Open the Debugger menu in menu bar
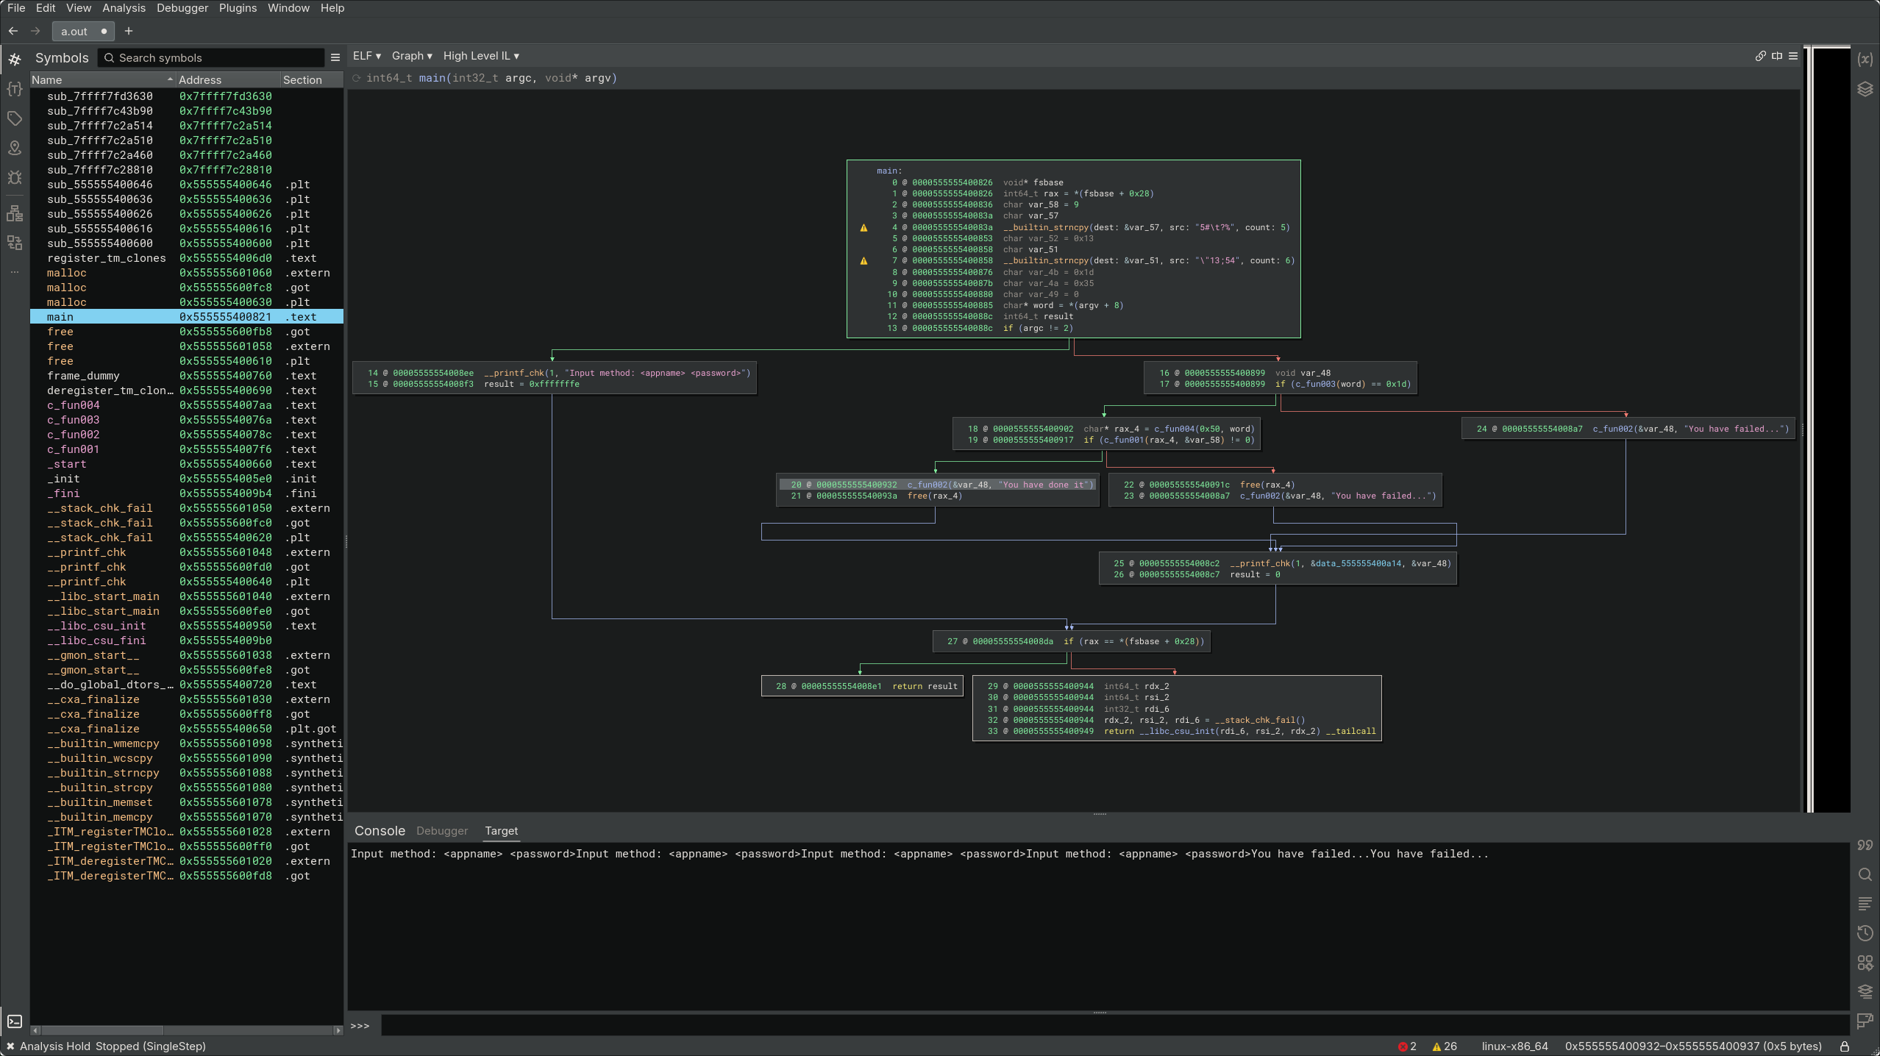 (x=182, y=8)
